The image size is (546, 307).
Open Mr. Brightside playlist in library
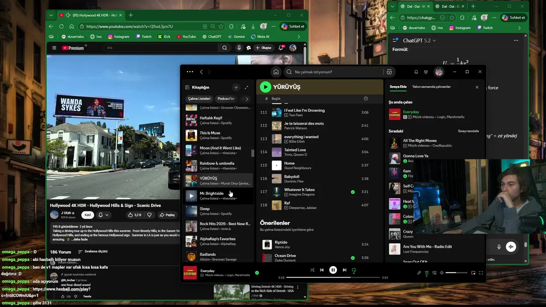click(218, 196)
